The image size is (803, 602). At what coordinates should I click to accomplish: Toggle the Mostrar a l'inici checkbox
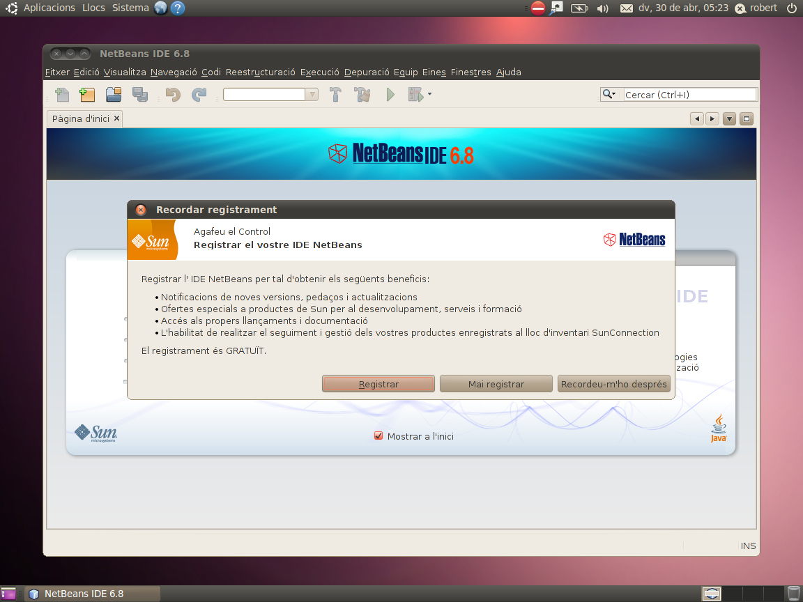tap(378, 435)
